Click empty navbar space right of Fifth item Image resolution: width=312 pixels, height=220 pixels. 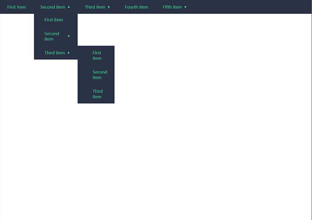click(250, 7)
